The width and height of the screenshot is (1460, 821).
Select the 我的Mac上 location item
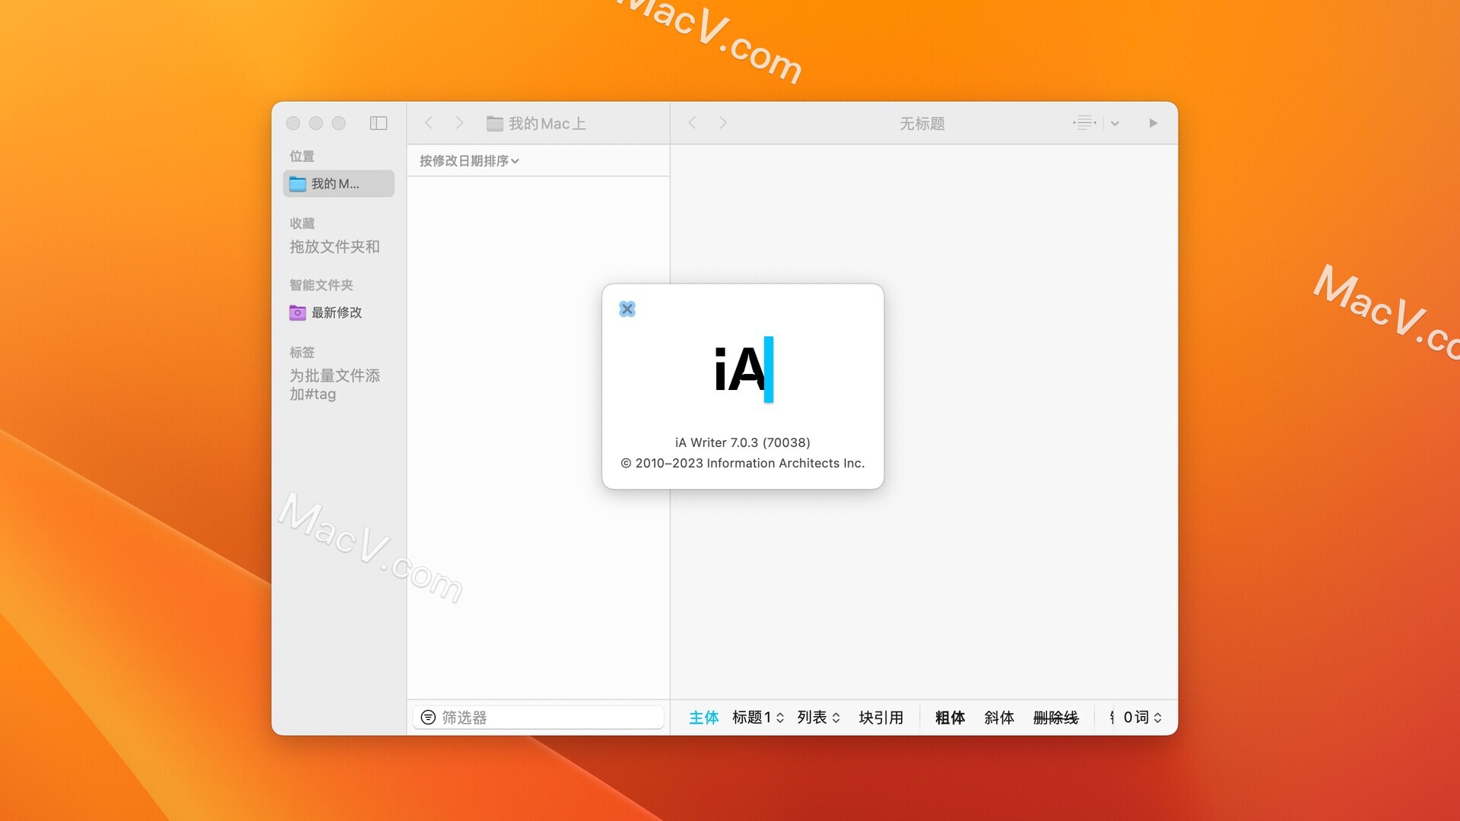coord(337,182)
